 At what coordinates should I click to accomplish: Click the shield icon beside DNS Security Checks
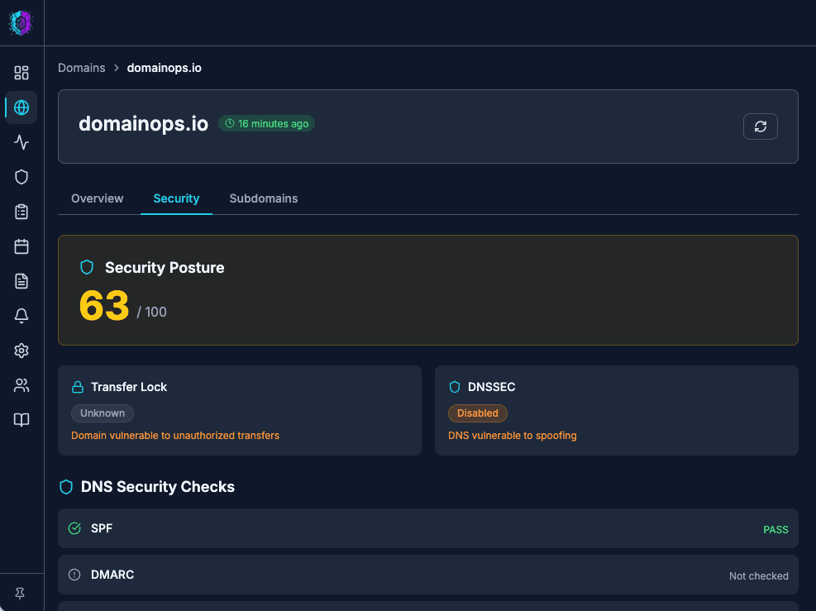(x=66, y=487)
